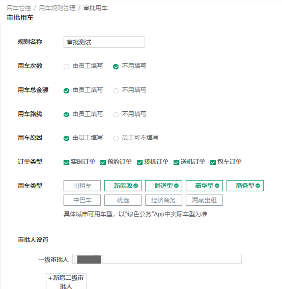The width and height of the screenshot is (282, 289).
Task: Select the 中巴车 vehicle type
Action: [x=82, y=200]
